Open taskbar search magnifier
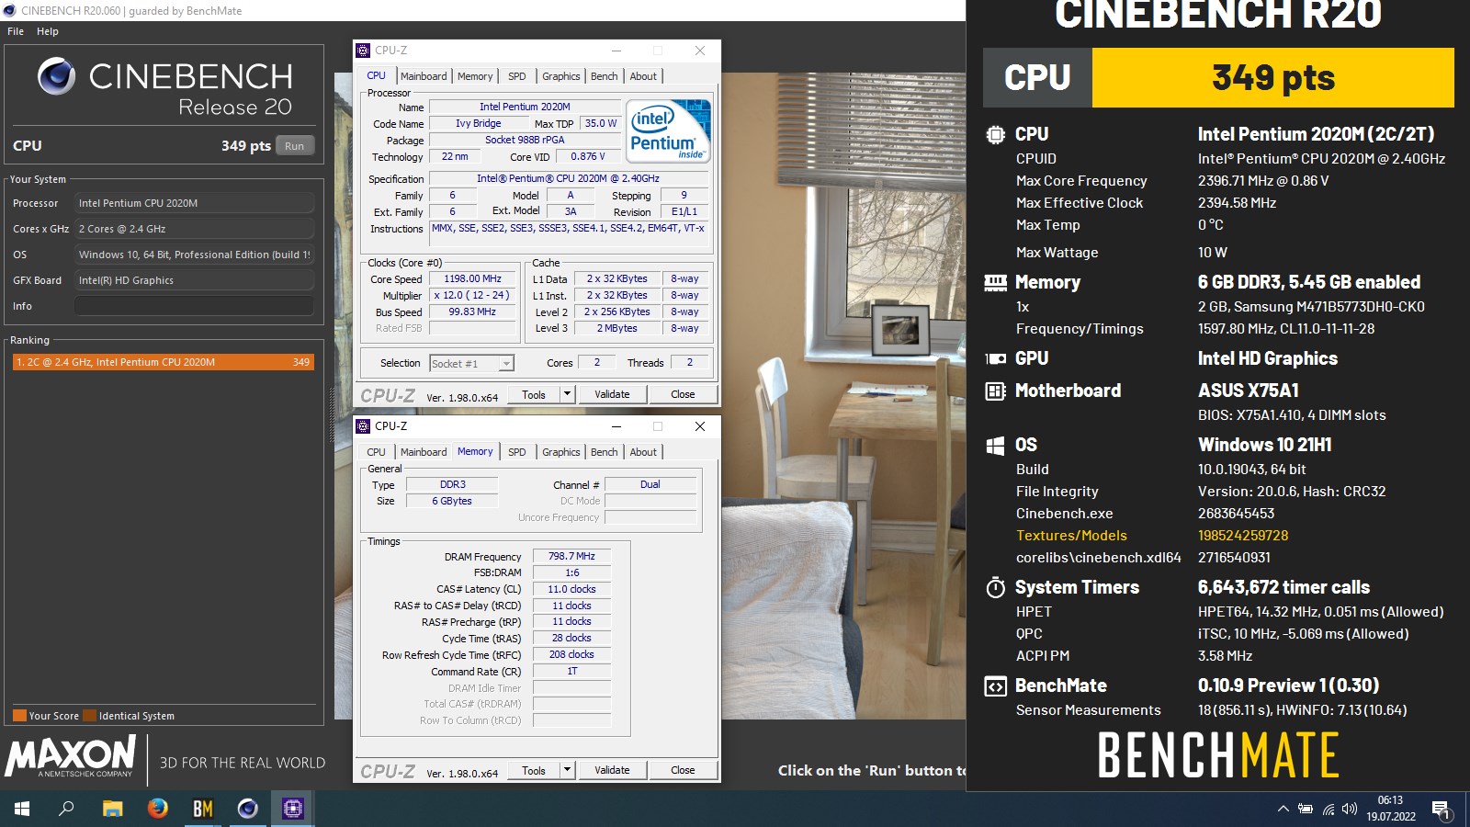 tap(66, 809)
